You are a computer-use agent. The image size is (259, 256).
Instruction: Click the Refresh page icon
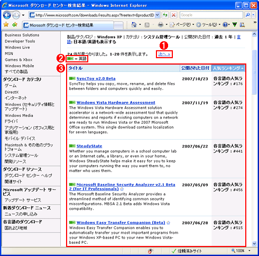point(165,15)
